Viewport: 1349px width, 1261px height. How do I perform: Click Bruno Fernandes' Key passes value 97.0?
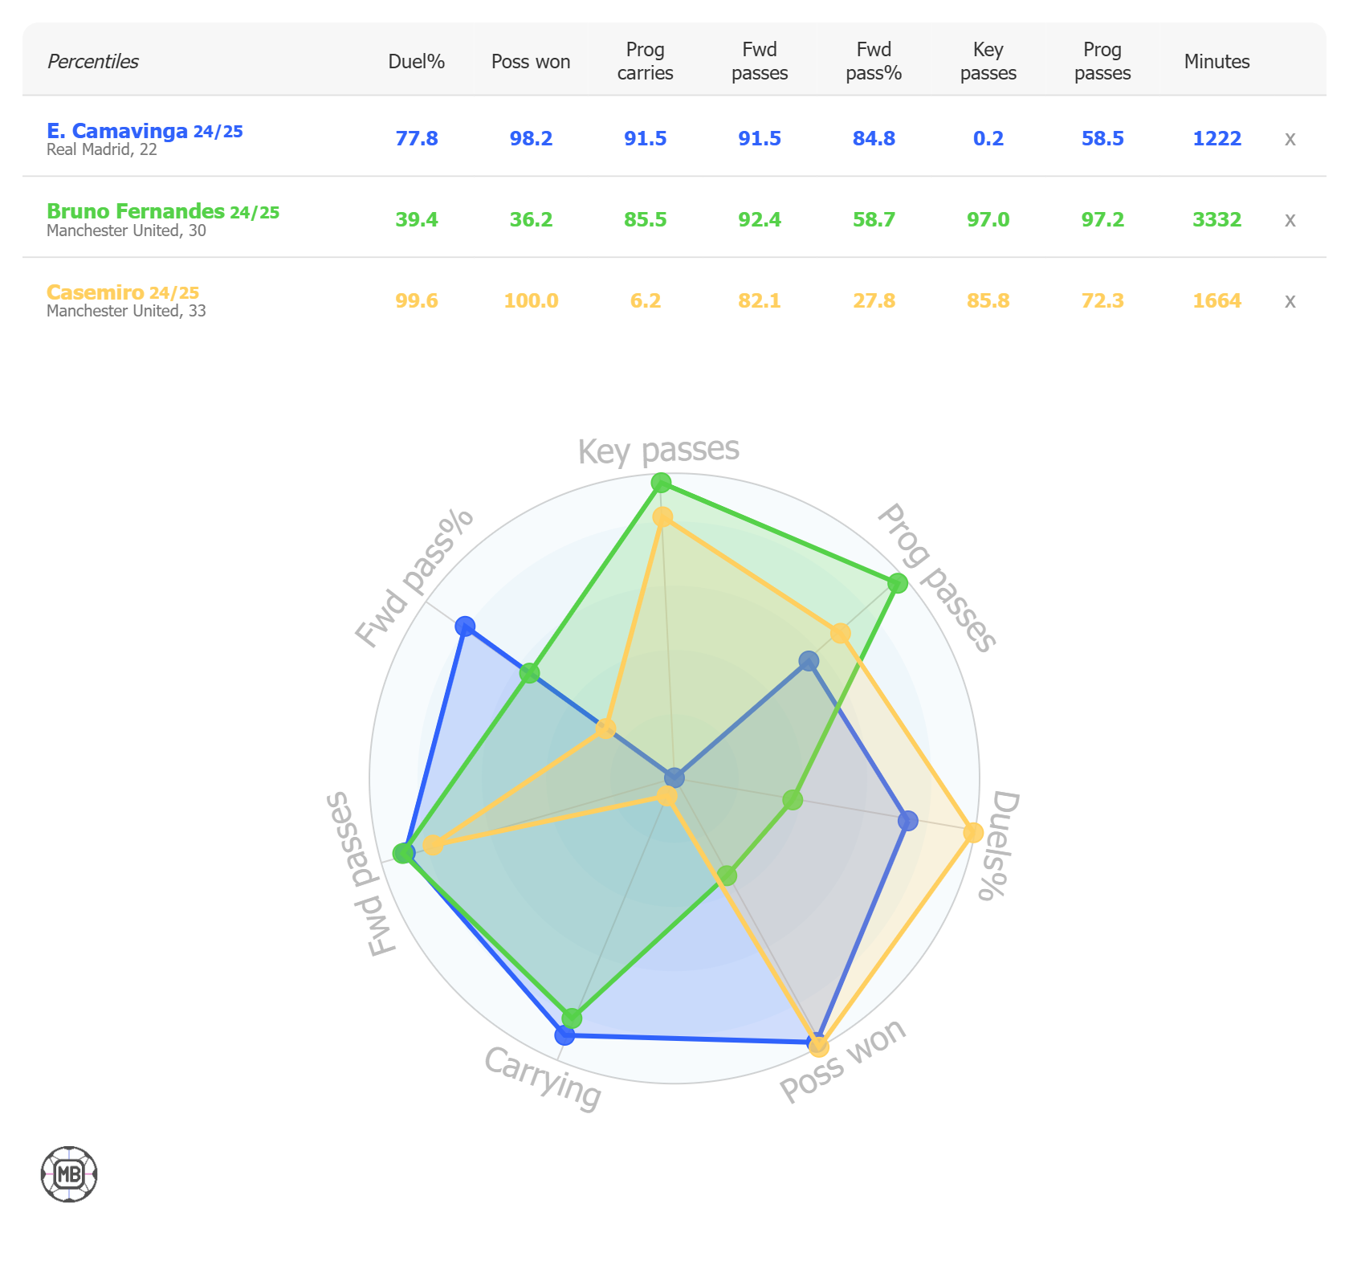point(988,220)
